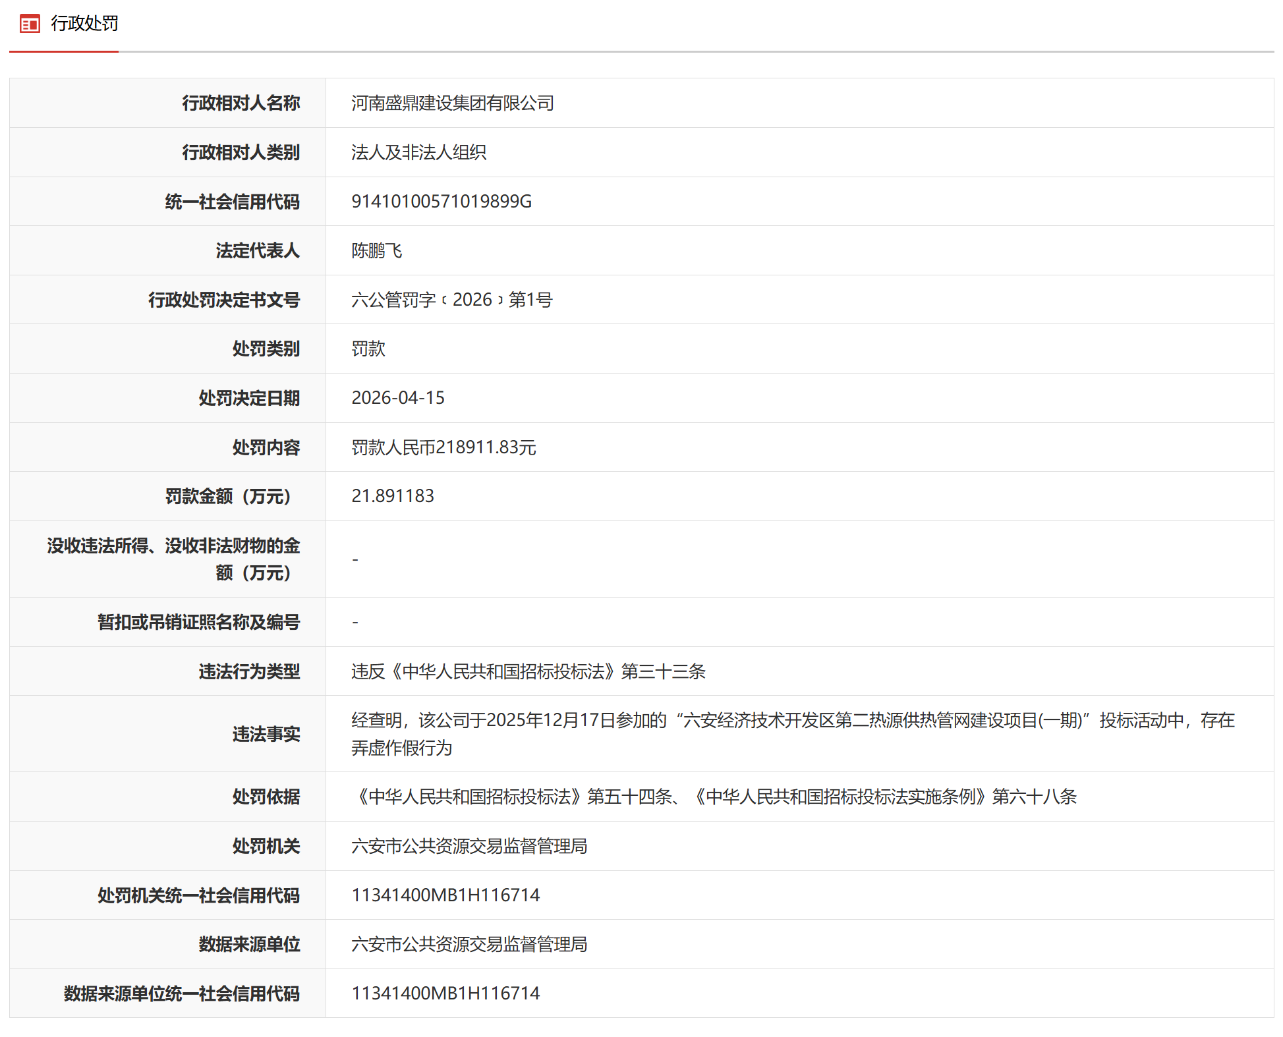Click violation type text citing 第三十三条
Viewport: 1283px width, 1037px height.
(x=528, y=671)
